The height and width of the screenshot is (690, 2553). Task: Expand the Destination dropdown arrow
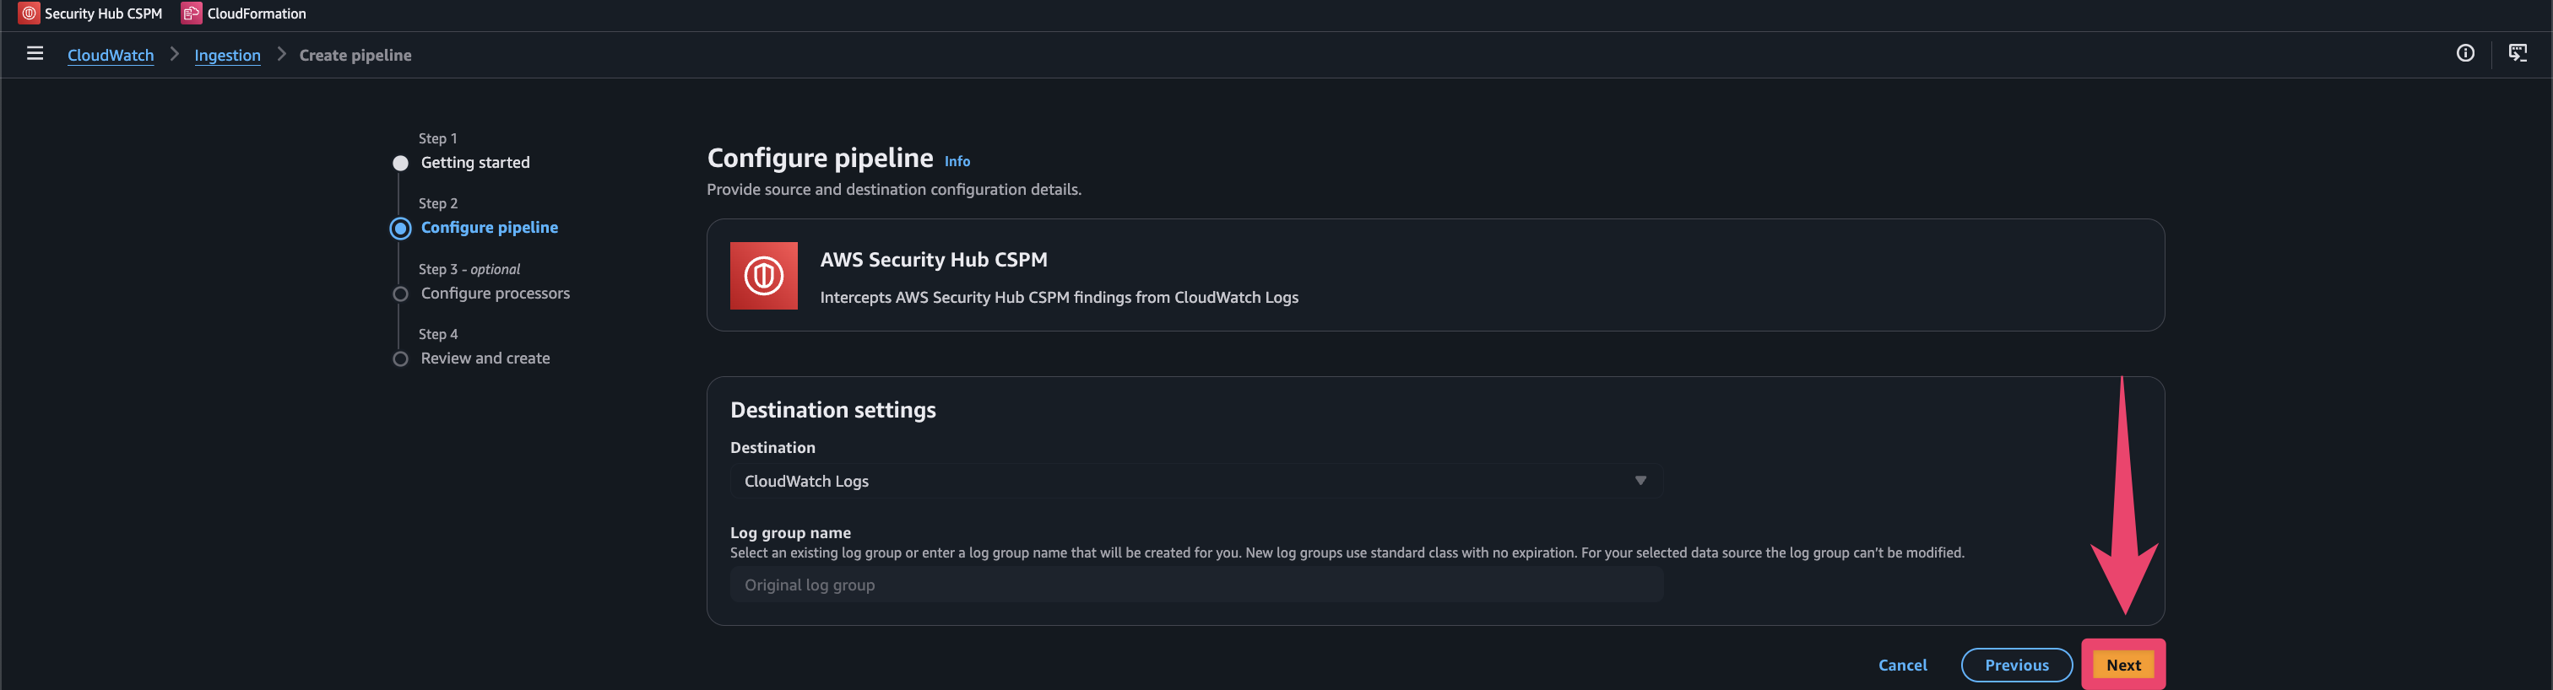[1640, 481]
